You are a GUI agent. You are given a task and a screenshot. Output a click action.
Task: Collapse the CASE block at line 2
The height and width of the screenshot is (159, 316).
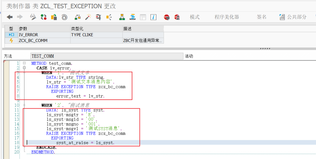(24, 68)
